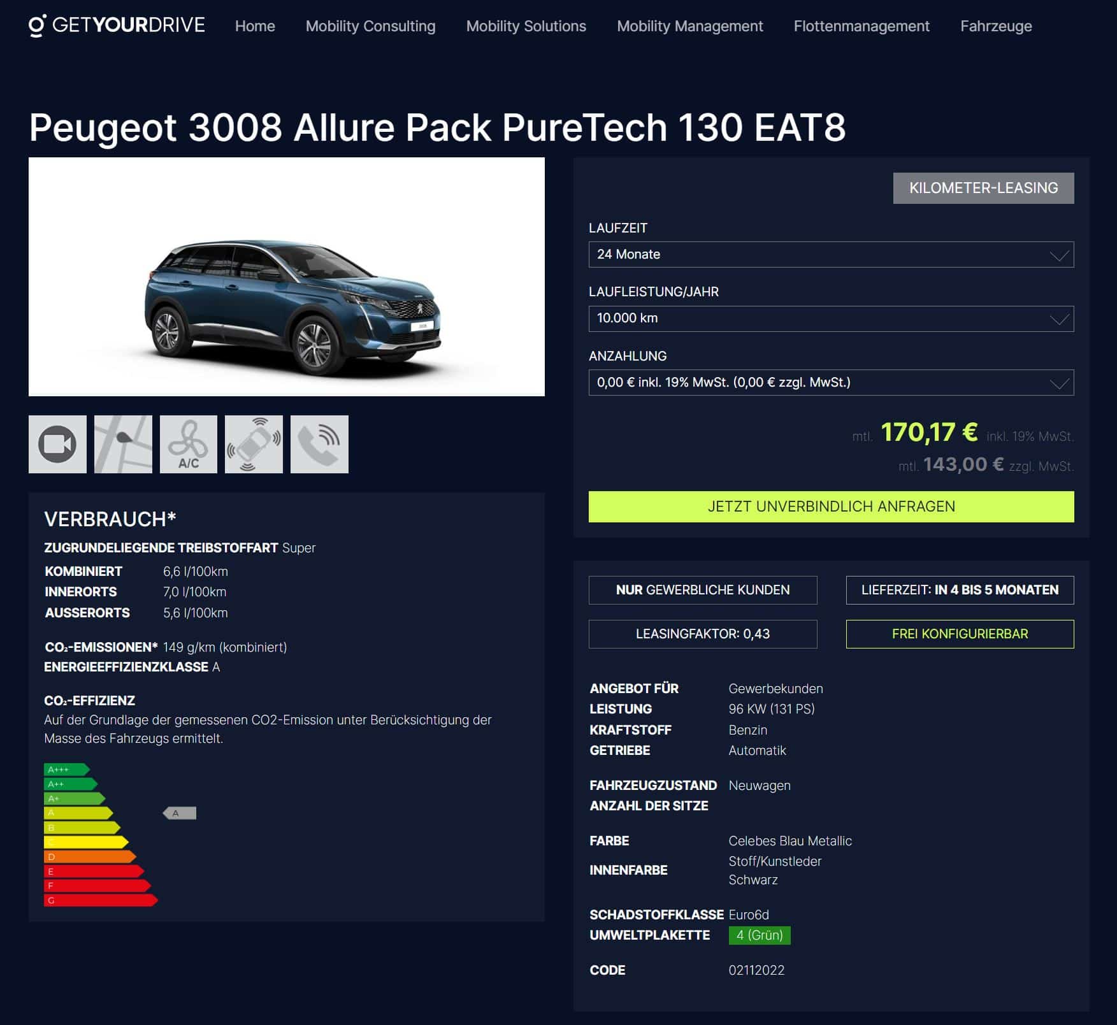Select the rear camera feature icon
This screenshot has height=1025, width=1117.
(x=57, y=444)
